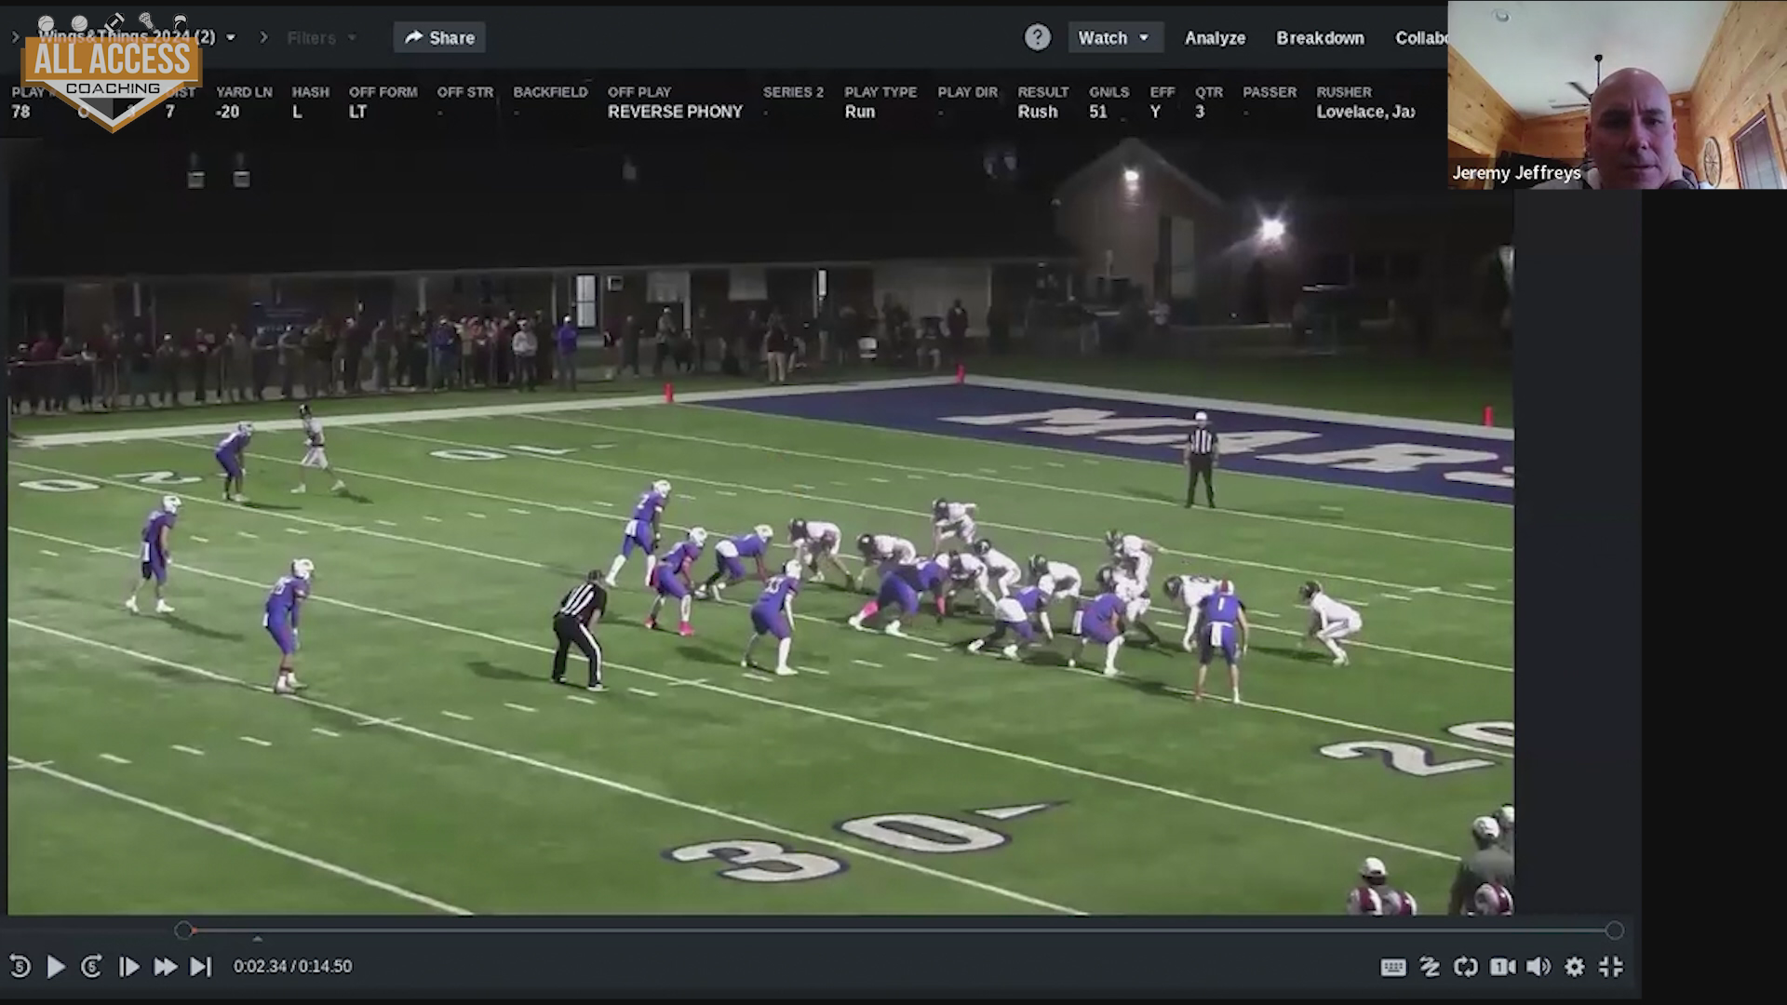
Task: Select the RUSHER column header
Action: [1344, 92]
